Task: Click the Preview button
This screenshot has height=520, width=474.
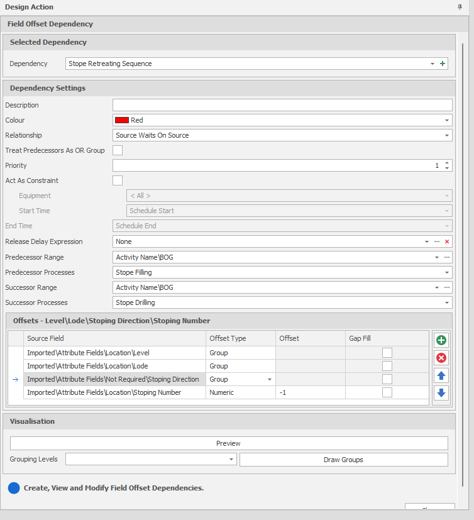Action: (229, 443)
